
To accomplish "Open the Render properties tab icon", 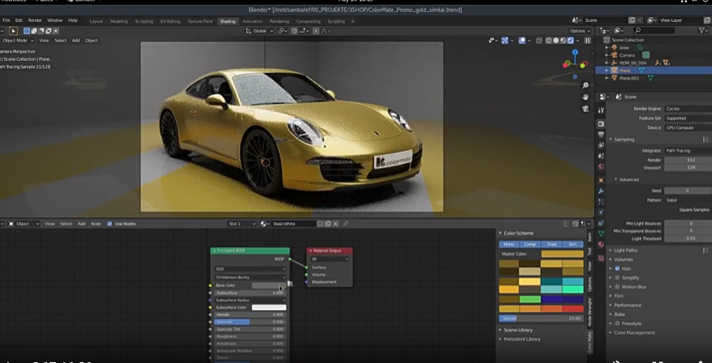I will pyautogui.click(x=601, y=123).
